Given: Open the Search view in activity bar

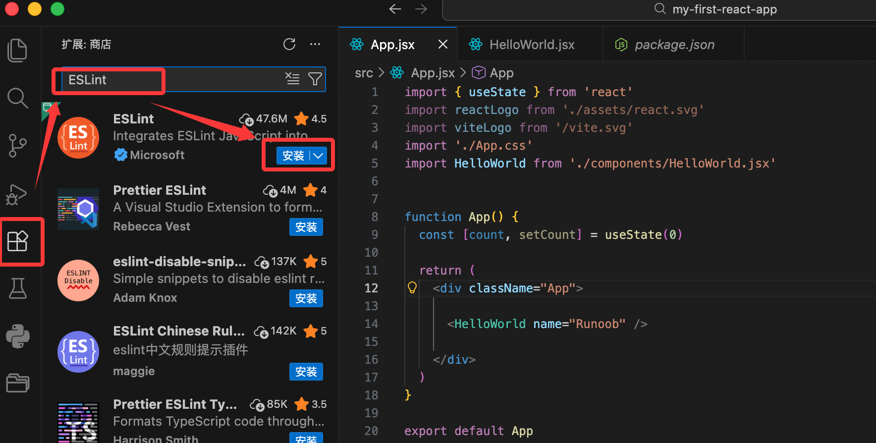Looking at the screenshot, I should point(18,98).
